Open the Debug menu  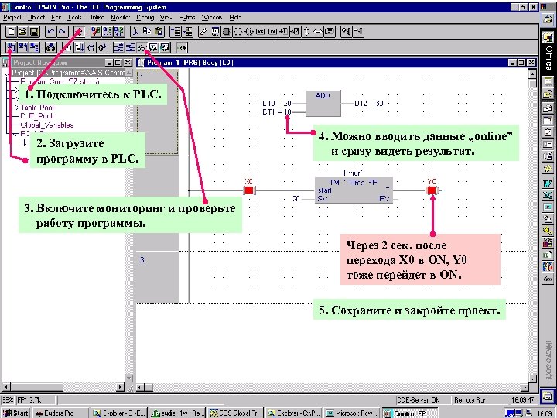pos(145,17)
